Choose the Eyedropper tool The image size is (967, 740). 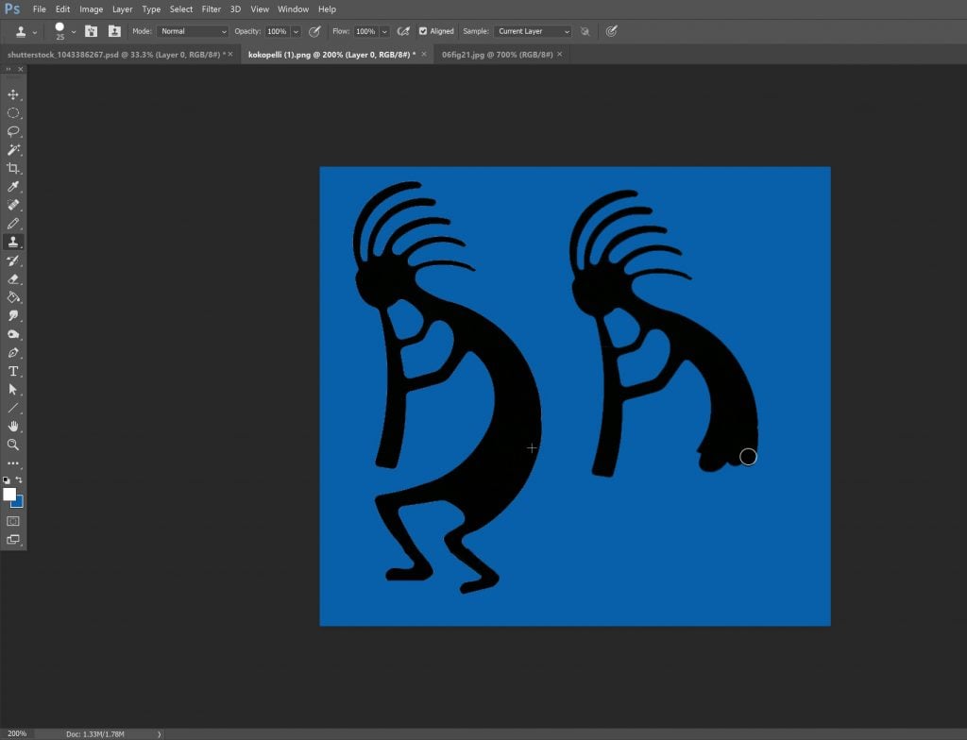(13, 187)
